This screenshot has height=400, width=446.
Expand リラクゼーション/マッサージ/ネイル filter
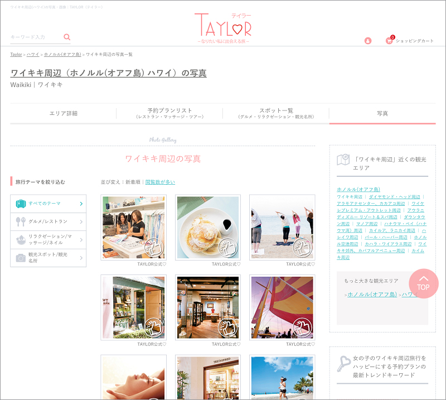(49, 240)
